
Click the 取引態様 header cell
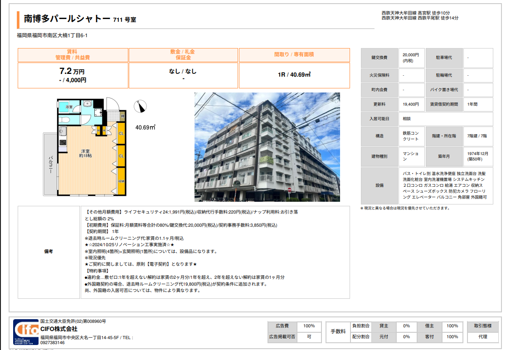(482, 326)
